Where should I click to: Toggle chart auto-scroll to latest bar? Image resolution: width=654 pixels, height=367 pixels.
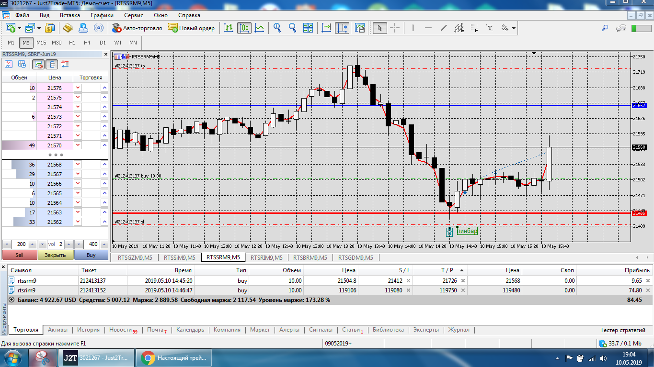click(x=326, y=28)
